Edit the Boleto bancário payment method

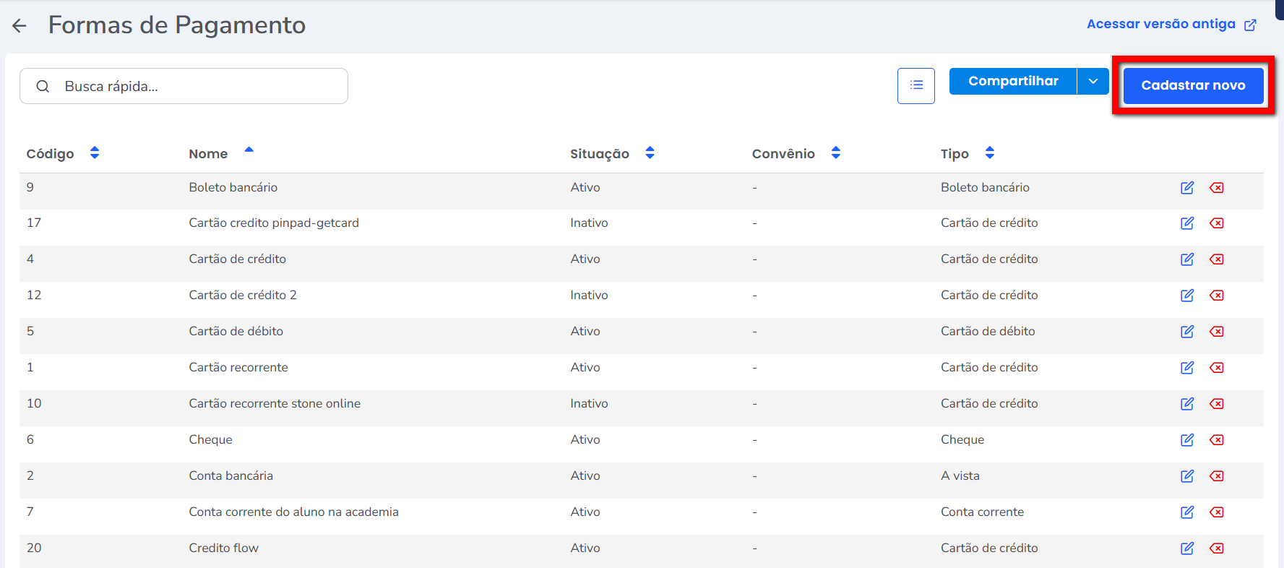[x=1186, y=188]
